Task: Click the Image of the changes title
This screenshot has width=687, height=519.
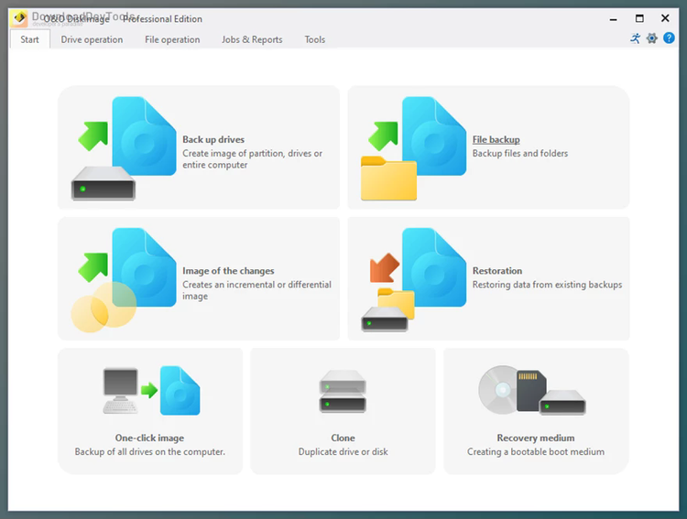Action: (228, 271)
